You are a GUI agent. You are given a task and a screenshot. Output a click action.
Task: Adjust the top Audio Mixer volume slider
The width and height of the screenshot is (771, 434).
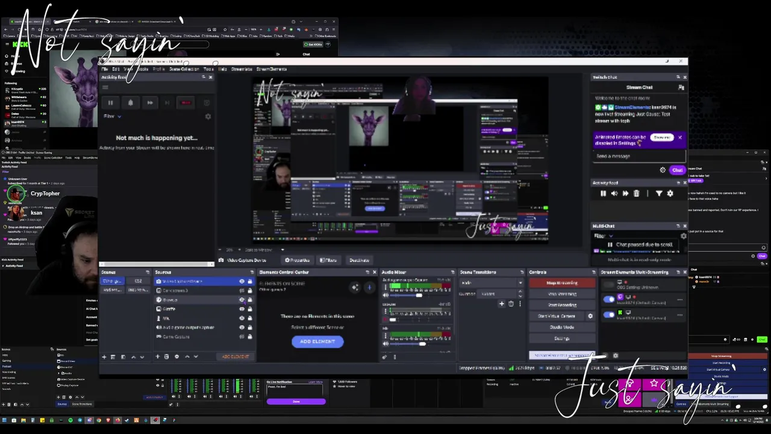(420, 295)
